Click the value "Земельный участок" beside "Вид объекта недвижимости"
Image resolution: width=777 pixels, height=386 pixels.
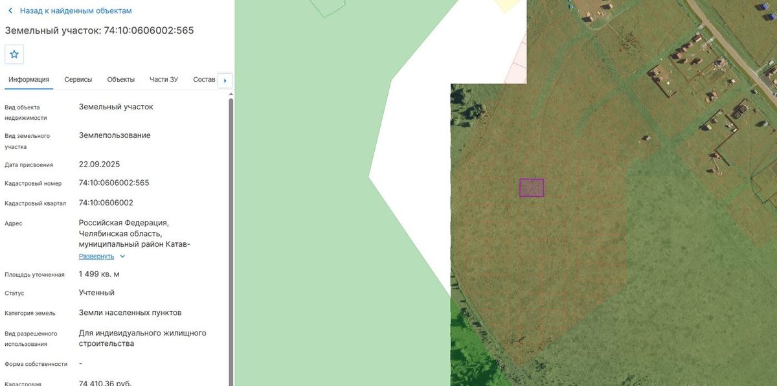click(117, 107)
